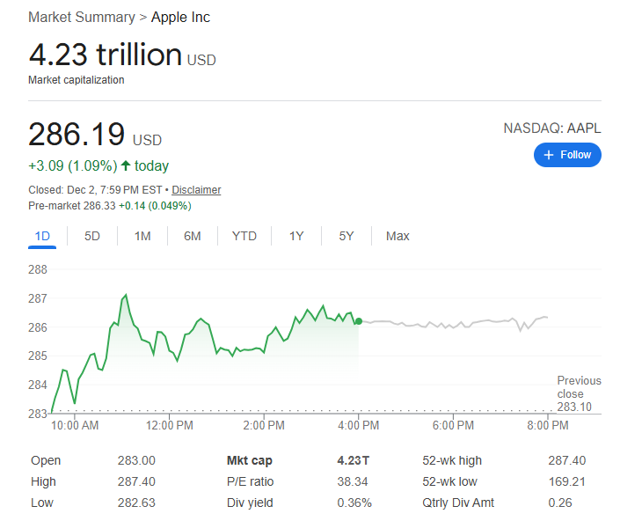The height and width of the screenshot is (521, 642).
Task: Click the 10:00 AM axis label
Action: [75, 425]
